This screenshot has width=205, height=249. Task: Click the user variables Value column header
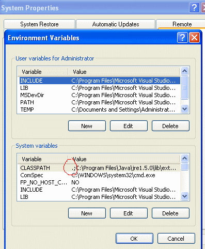click(124, 72)
